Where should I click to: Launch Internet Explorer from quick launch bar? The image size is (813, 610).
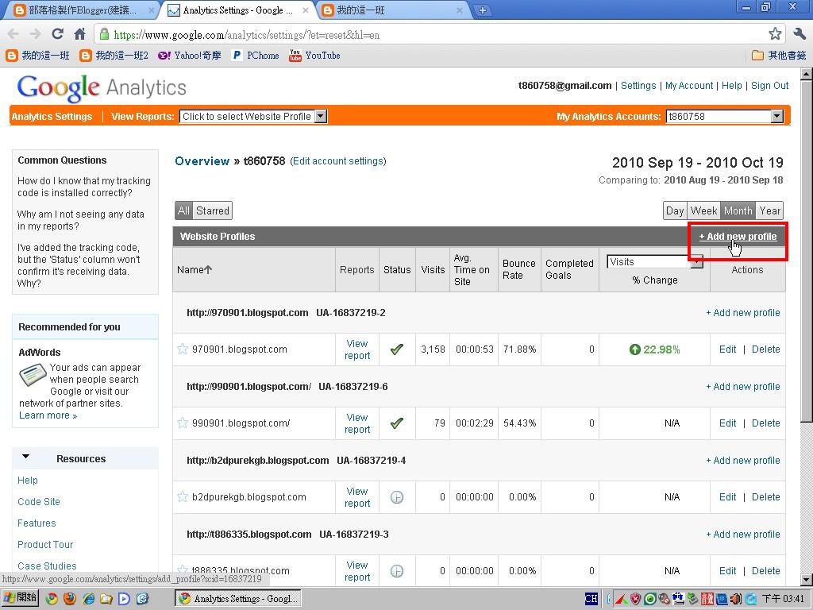point(88,599)
